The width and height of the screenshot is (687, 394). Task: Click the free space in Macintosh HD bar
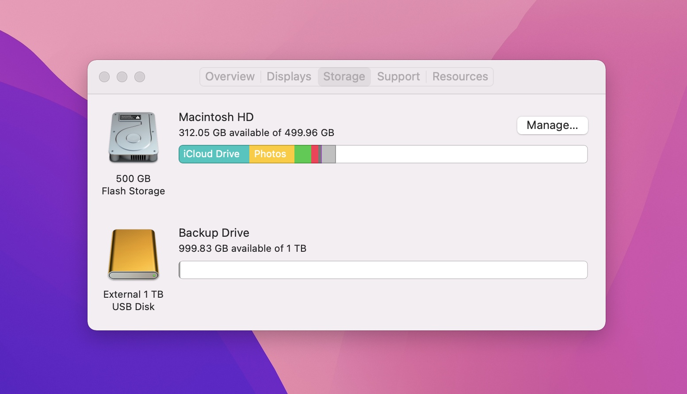(x=462, y=154)
